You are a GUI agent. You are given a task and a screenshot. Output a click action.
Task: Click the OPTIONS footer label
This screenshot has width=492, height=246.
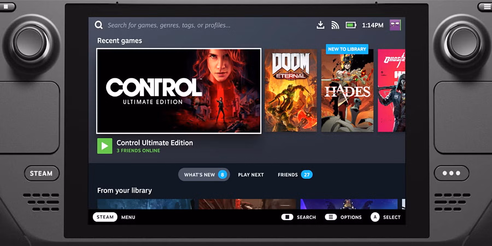click(x=351, y=217)
